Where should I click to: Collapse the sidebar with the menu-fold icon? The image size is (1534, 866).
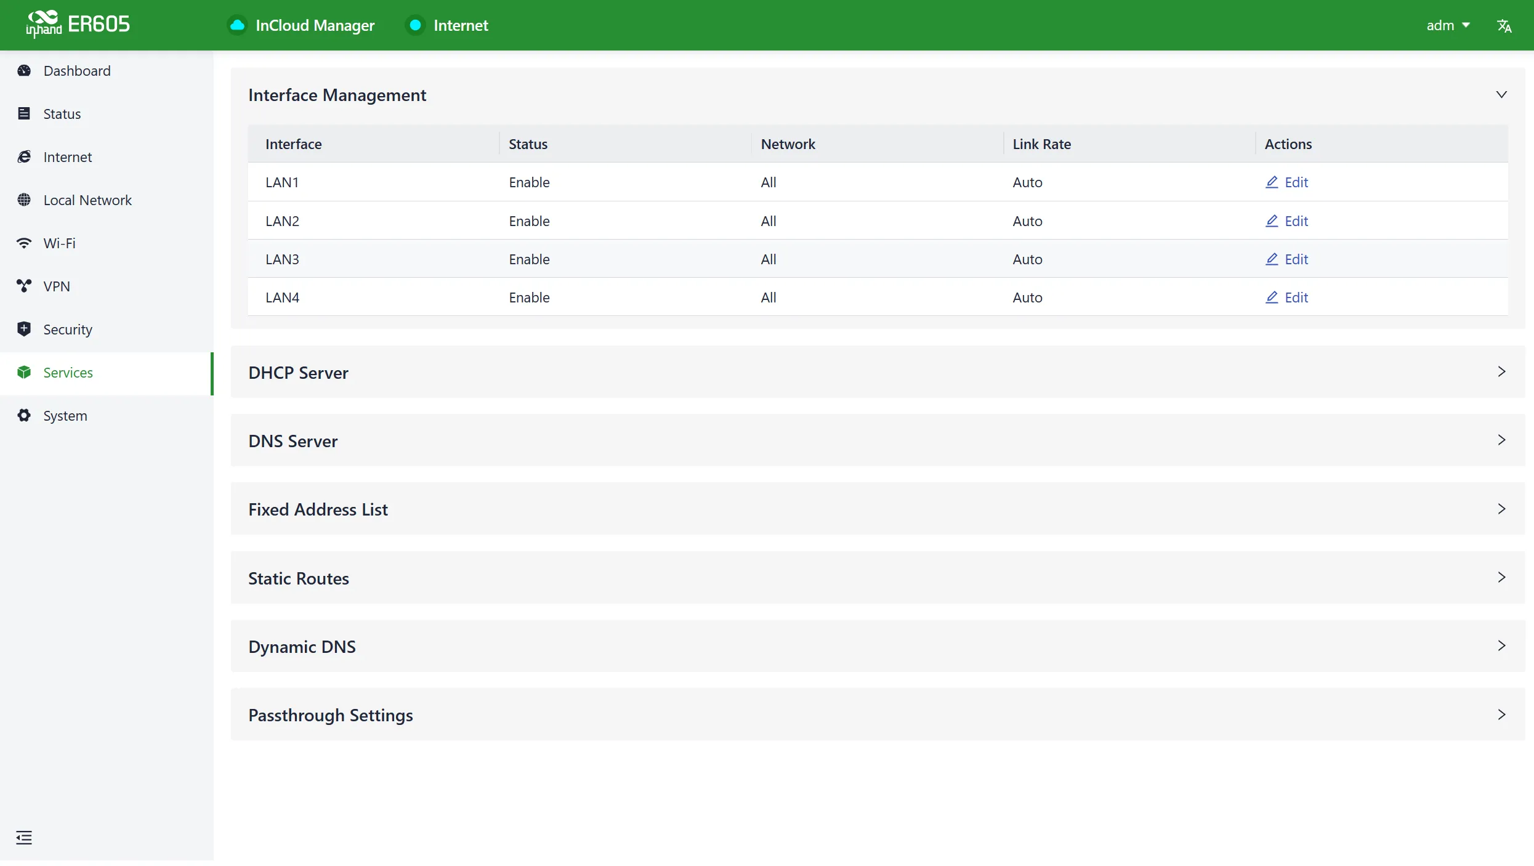[24, 838]
